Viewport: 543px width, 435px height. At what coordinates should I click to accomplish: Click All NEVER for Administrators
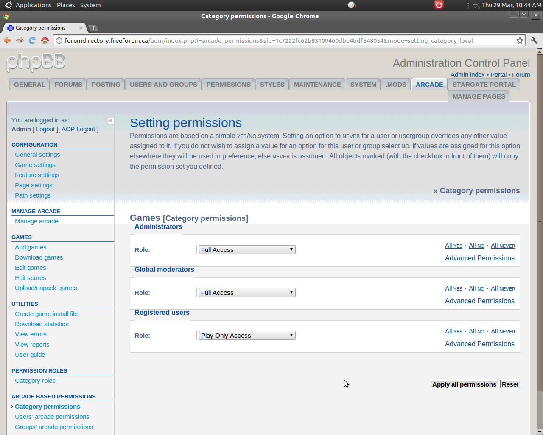[x=503, y=246]
